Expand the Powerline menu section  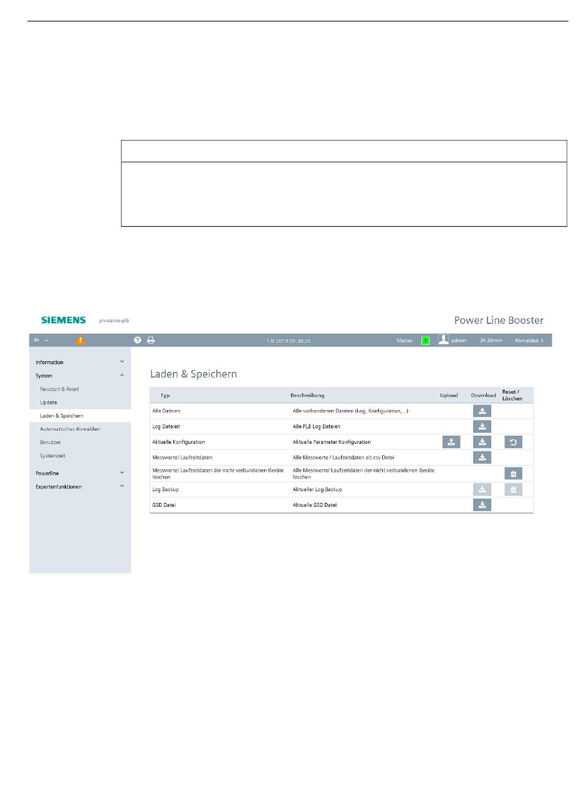coord(80,474)
